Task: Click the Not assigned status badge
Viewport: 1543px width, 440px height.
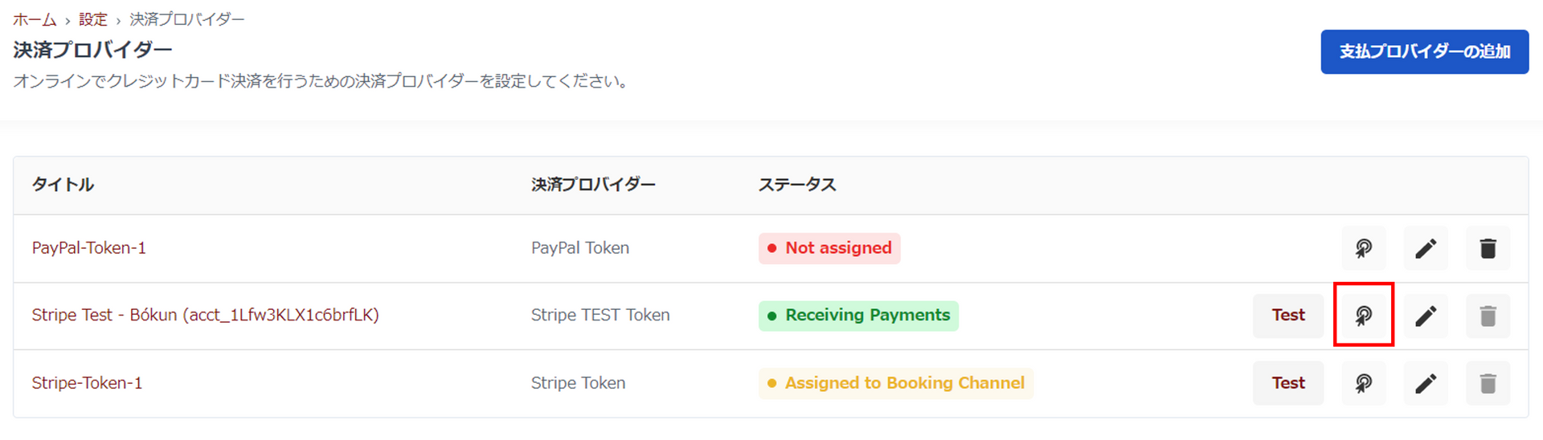Action: click(829, 248)
